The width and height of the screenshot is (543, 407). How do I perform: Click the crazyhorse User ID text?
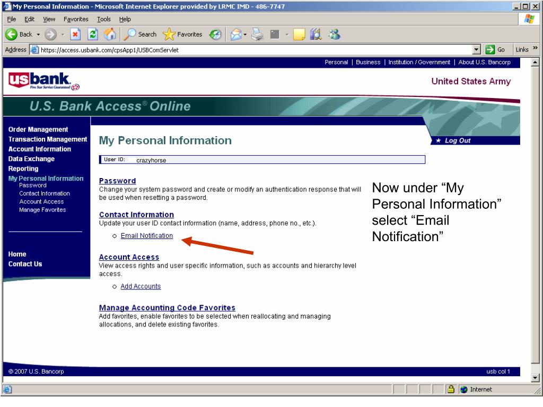(151, 160)
